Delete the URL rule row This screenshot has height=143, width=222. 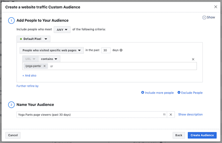(x=193, y=59)
